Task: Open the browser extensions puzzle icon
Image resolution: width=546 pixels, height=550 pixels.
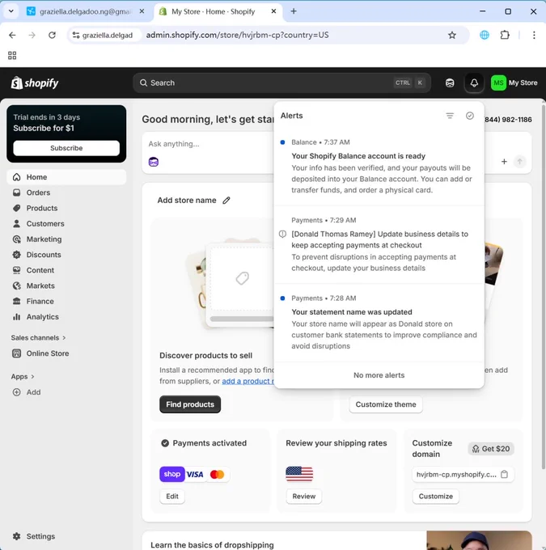Action: pos(505,35)
